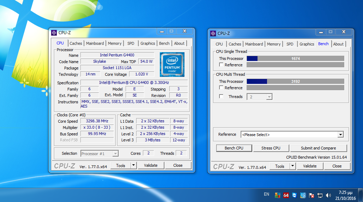Open Memory tab in left window
Screen dimensions: 363x202
click(115, 43)
